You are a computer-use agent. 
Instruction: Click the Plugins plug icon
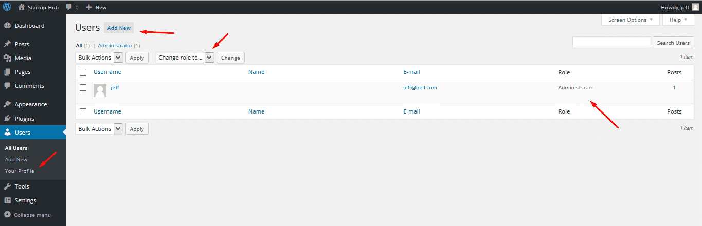(x=7, y=119)
